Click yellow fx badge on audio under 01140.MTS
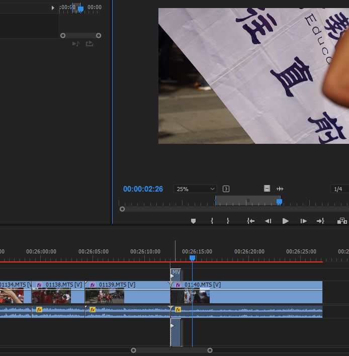 [x=178, y=309]
